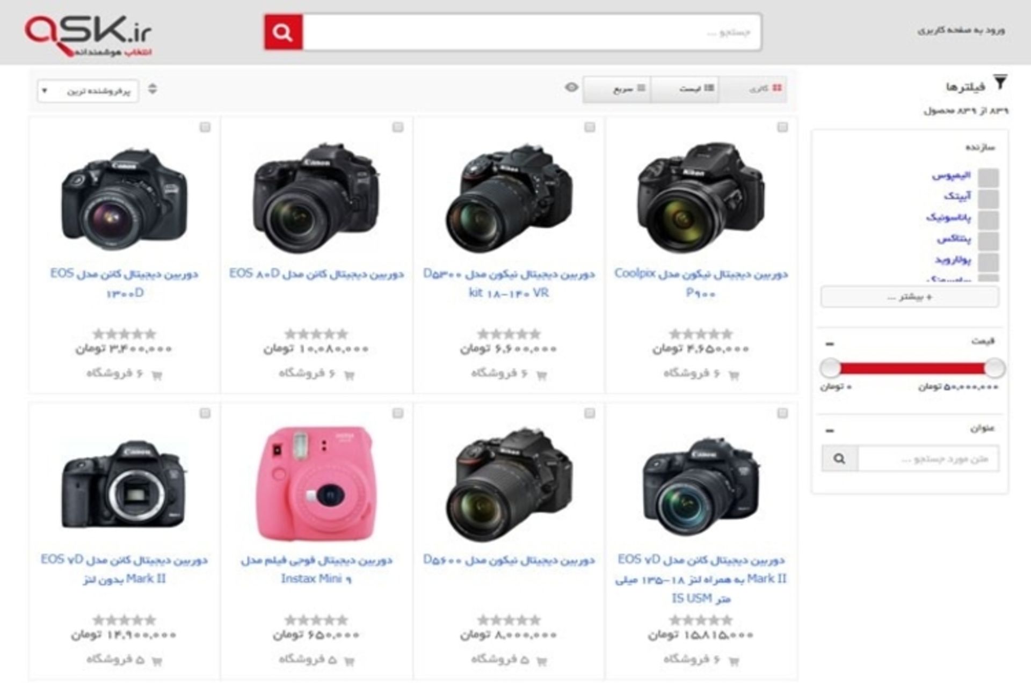
Task: Check the Polaroid (پولاروید) manufacturer filter
Action: tap(988, 262)
